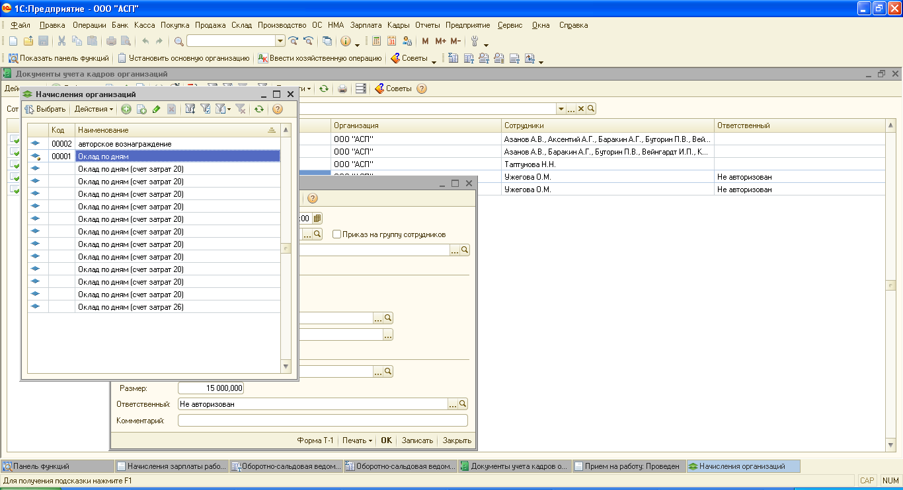903x490 pixels.
Task: Click the search magnifier icon beside search box
Action: click(x=179, y=41)
